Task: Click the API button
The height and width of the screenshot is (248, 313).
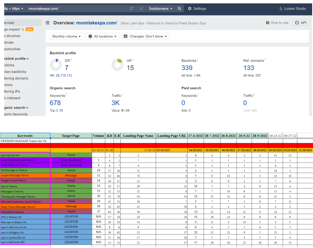Action: tap(301, 23)
